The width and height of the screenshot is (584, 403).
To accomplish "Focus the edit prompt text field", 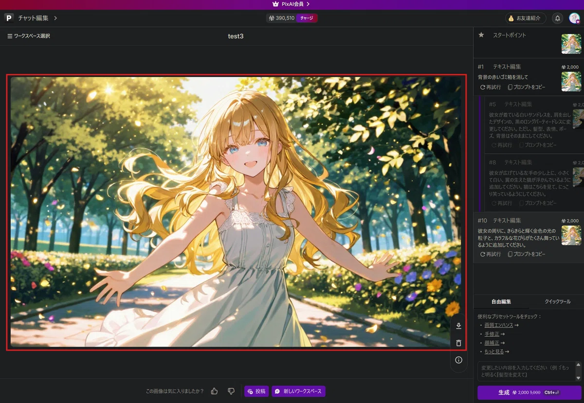I will click(x=526, y=371).
